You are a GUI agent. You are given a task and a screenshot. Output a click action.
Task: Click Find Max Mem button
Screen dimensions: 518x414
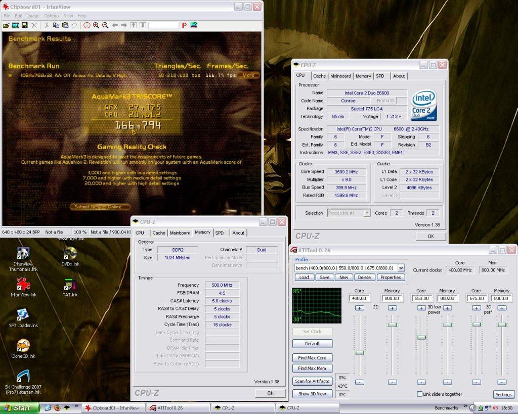pyautogui.click(x=312, y=368)
